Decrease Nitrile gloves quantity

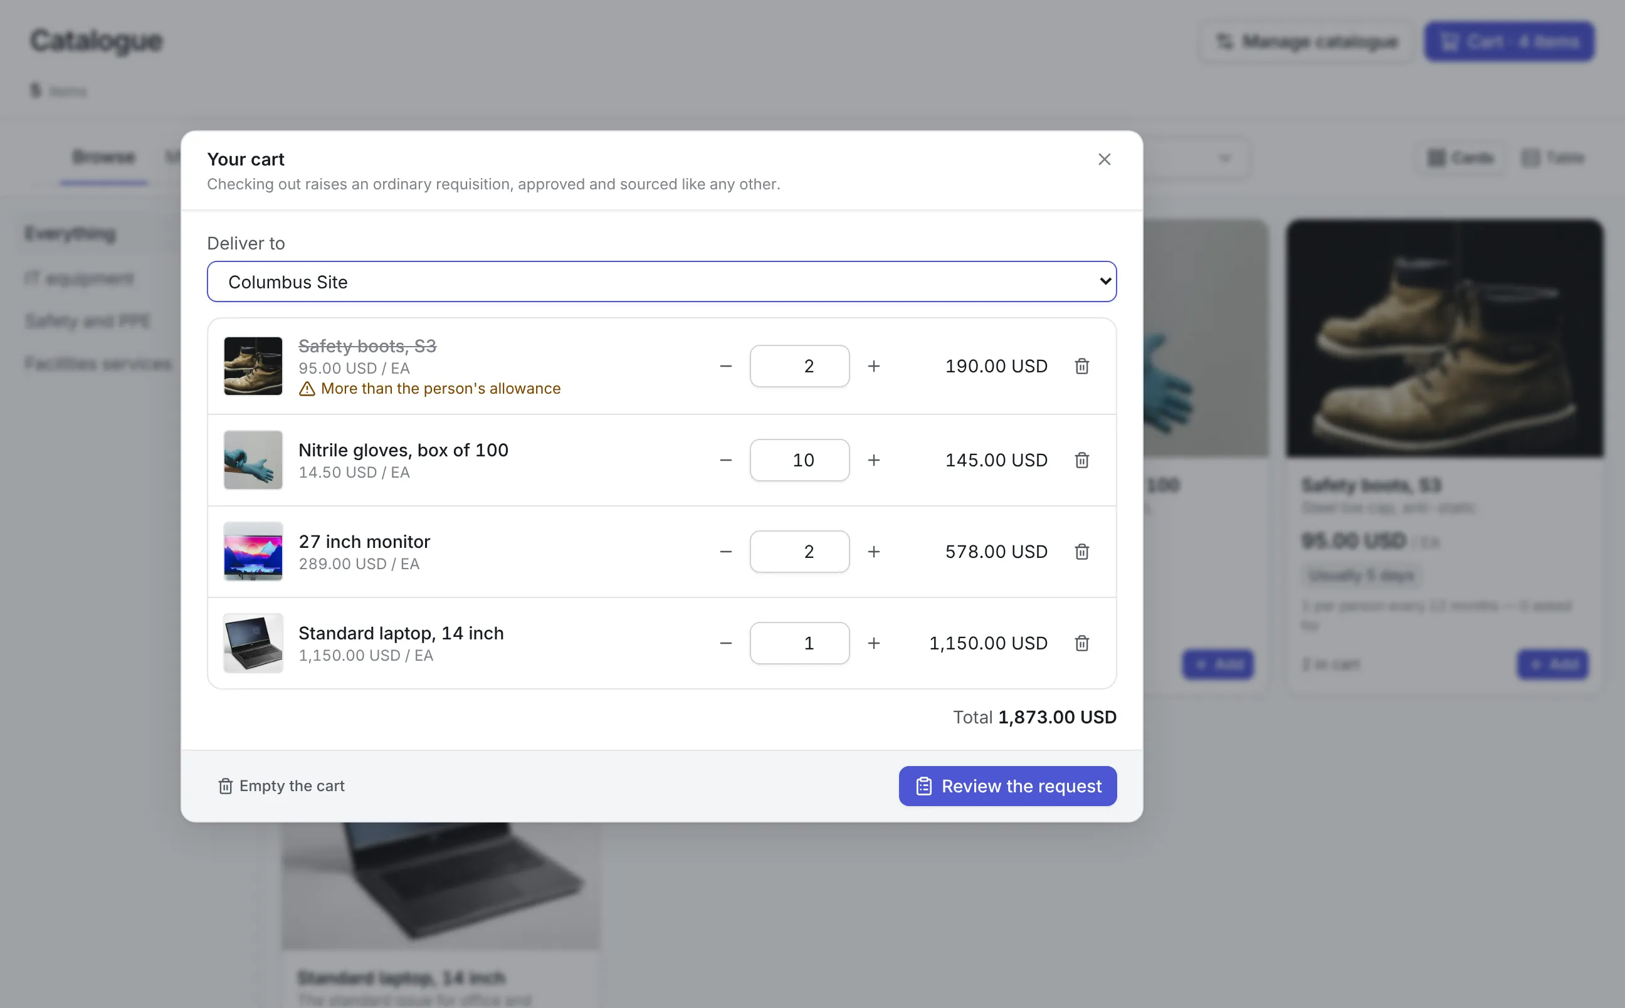(725, 460)
